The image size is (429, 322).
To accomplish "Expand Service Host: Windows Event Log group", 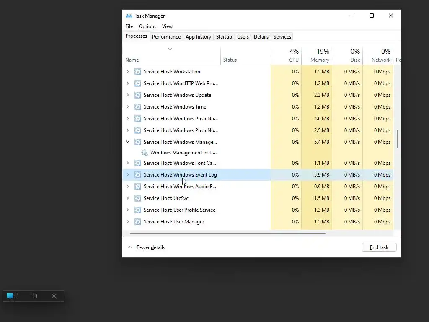I will pos(127,175).
